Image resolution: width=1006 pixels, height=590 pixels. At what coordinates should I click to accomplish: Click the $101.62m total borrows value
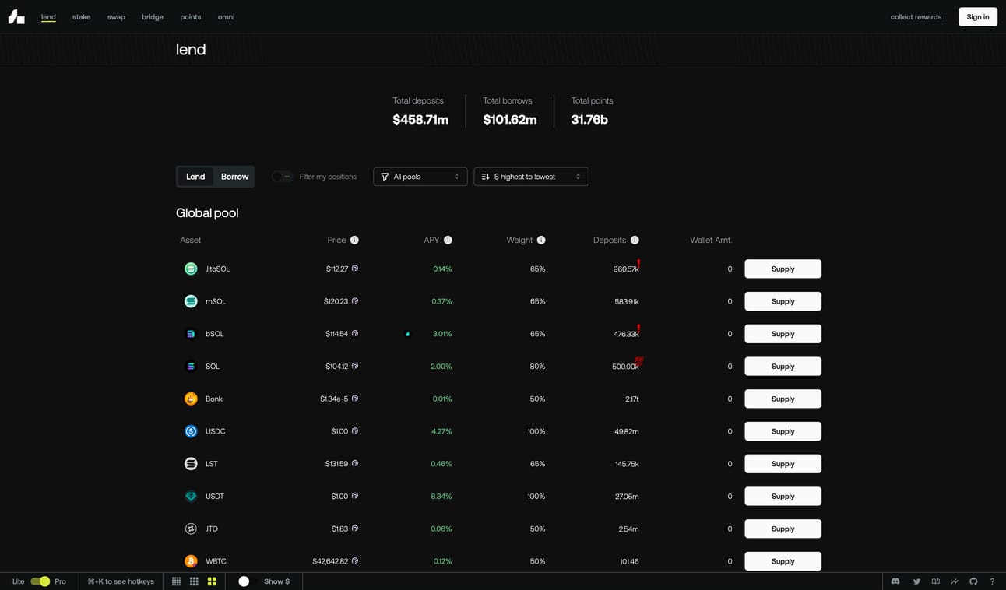pyautogui.click(x=510, y=120)
